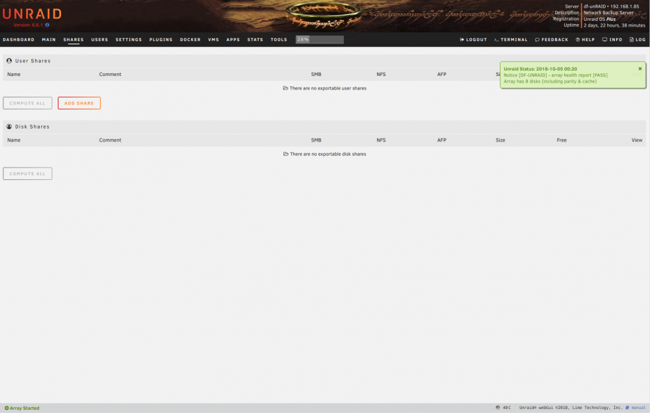Screen dimensions: 650x413
Task: Click the Comment column header in User Shares
Action: pos(110,75)
